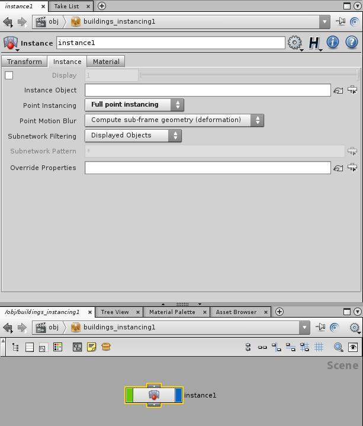Toggle grid display icon in network toolbar

pyautogui.click(x=319, y=347)
